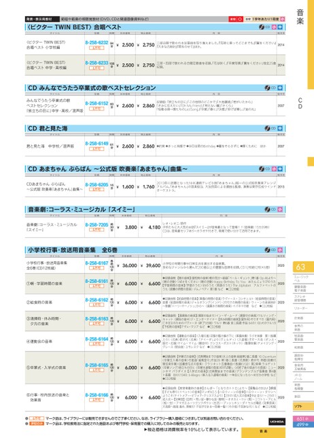Click the tax-included price 1,760
Image resolution: width=314 pixels, height=438 pixels.
[x=148, y=187]
